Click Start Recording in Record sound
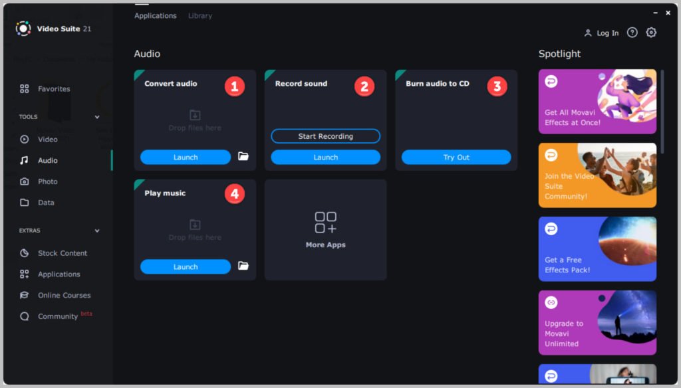This screenshot has width=681, height=388. 326,136
